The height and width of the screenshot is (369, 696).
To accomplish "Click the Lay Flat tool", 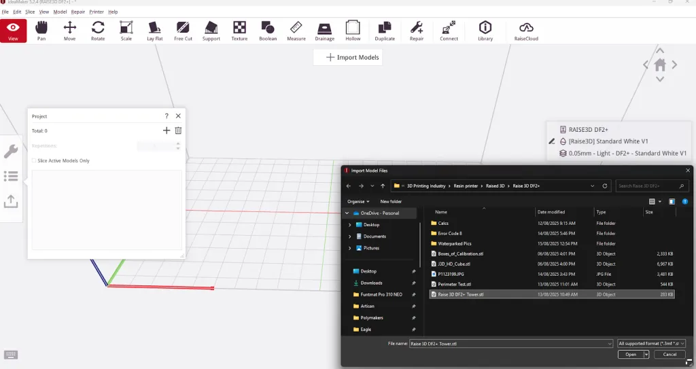I will pos(154,31).
